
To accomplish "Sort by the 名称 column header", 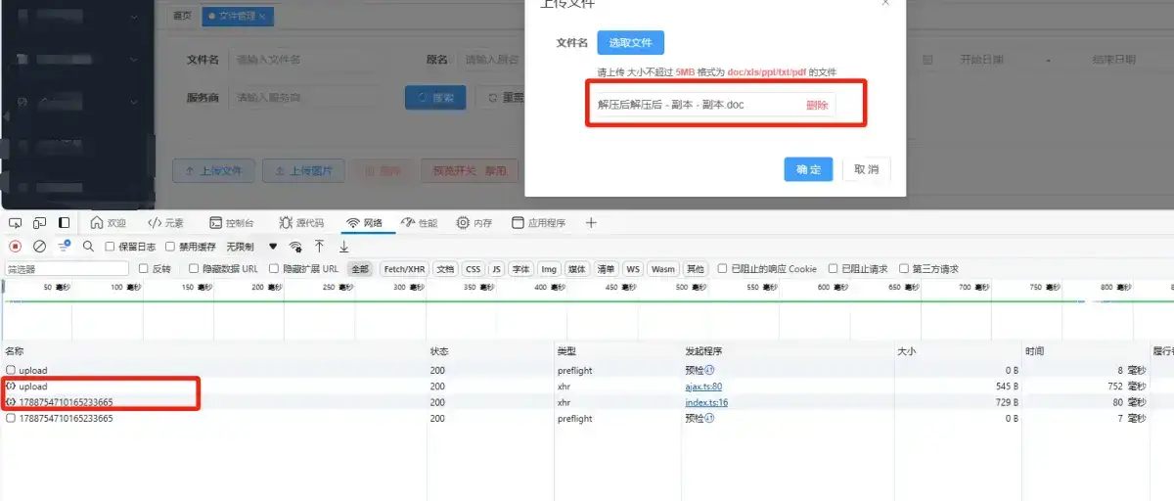I will pyautogui.click(x=213, y=350).
